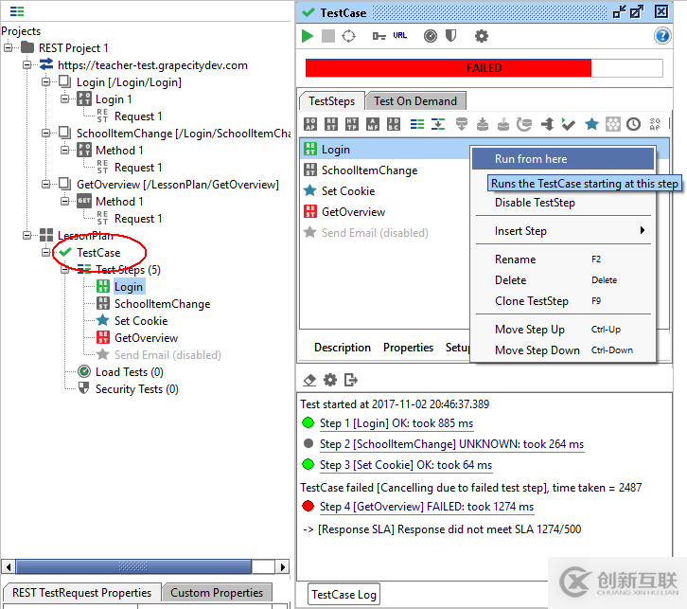Click the TestCase options gear icon

[482, 36]
